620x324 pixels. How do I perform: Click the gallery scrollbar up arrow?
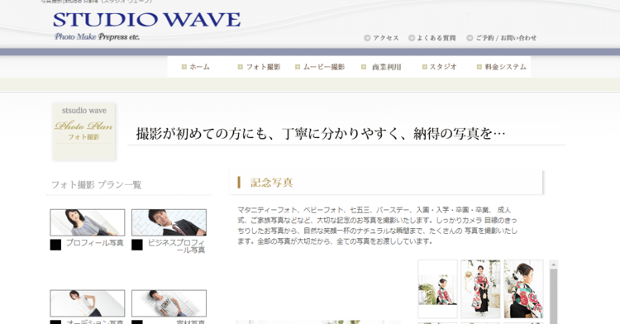554,264
